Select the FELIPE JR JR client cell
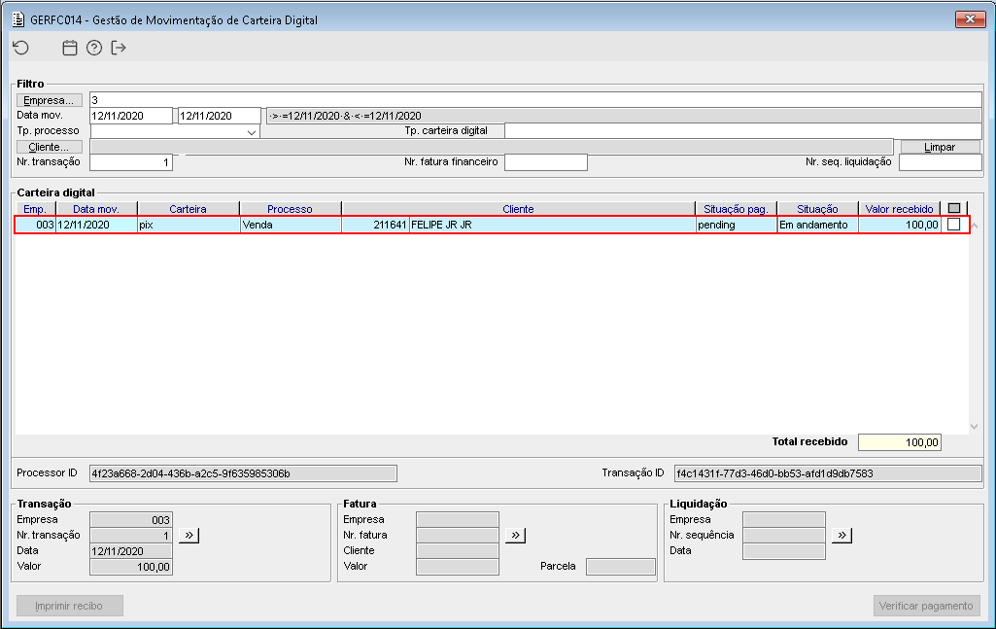This screenshot has width=996, height=629. pos(553,225)
